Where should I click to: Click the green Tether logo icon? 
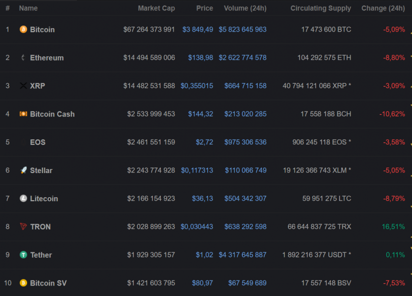[23, 255]
